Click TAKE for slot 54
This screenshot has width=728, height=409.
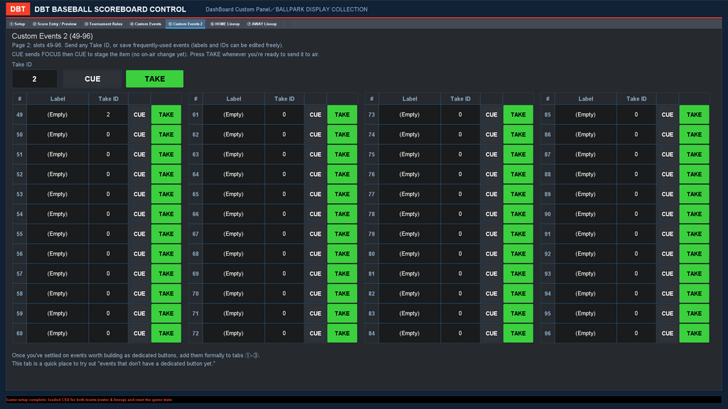pos(166,214)
